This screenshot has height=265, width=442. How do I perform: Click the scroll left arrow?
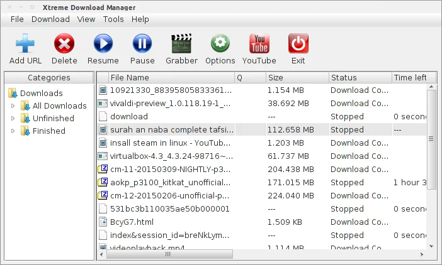pyautogui.click(x=101, y=254)
